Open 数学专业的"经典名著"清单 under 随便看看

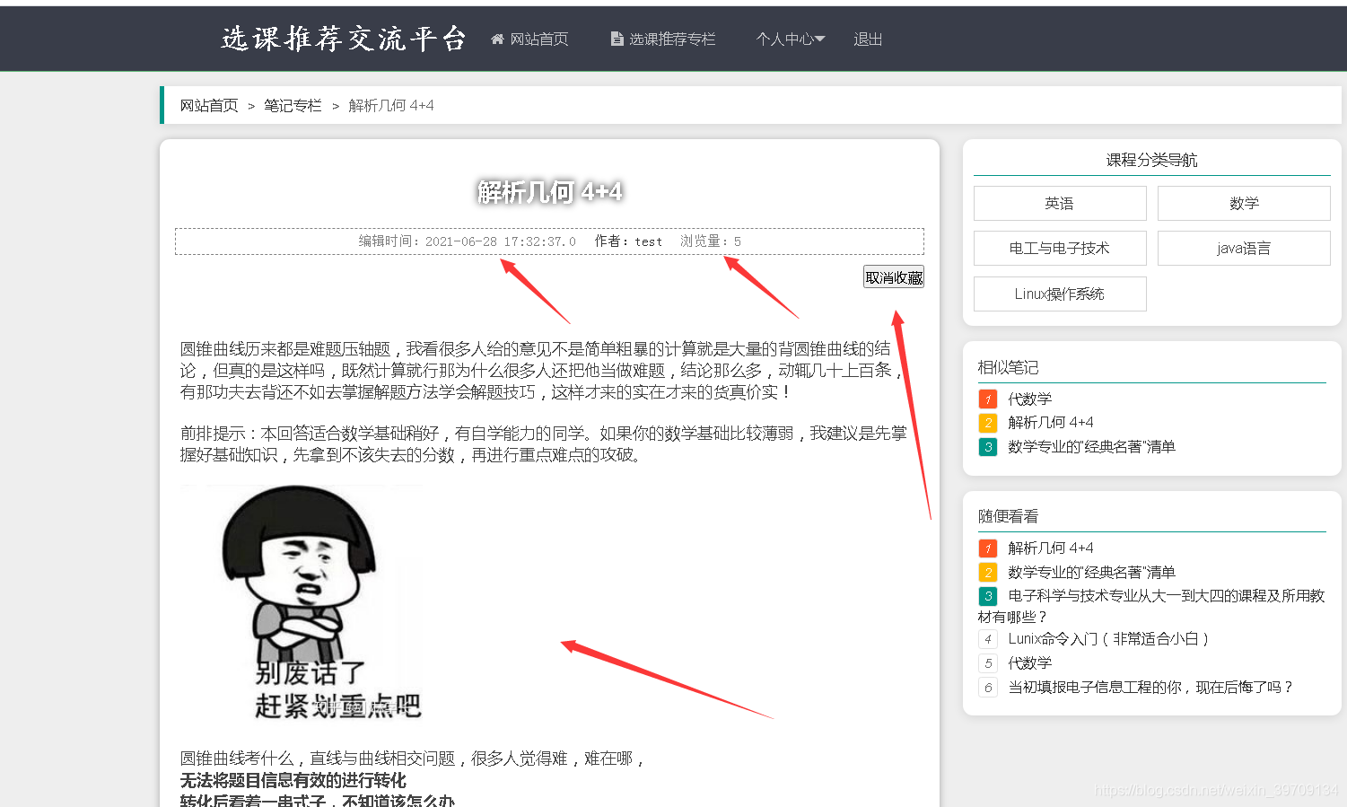(x=1091, y=572)
